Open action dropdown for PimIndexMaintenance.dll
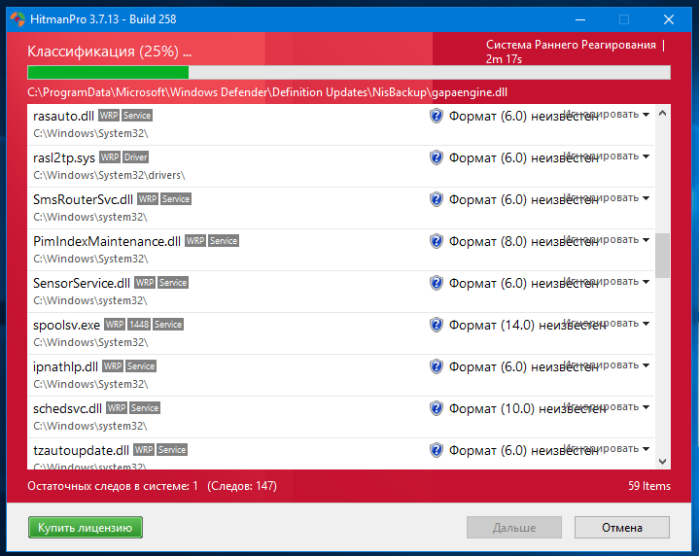699x556 pixels. pos(646,240)
